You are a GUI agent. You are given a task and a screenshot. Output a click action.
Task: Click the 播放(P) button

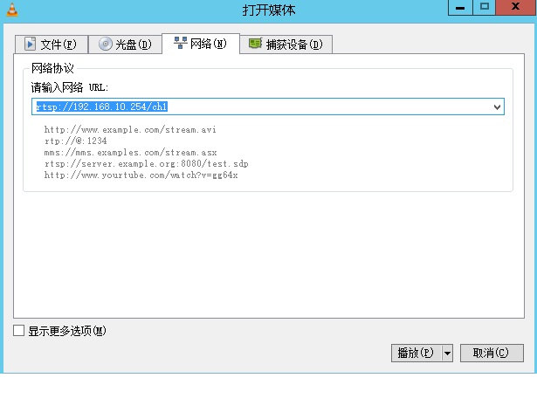417,353
